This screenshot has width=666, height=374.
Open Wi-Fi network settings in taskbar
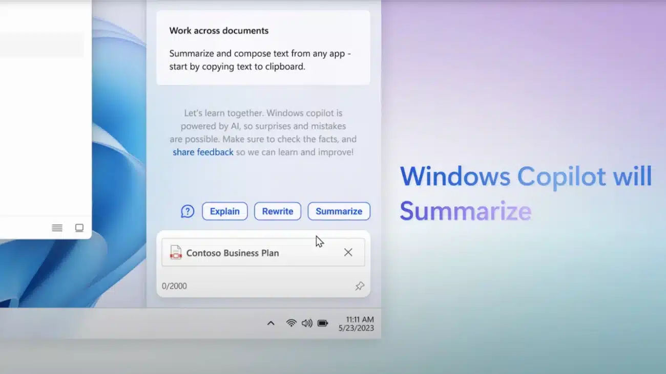pyautogui.click(x=291, y=323)
